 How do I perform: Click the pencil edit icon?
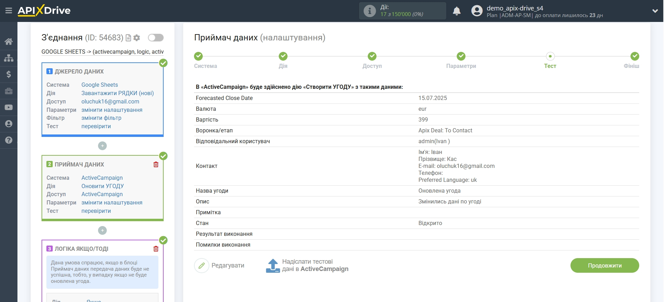(x=202, y=265)
